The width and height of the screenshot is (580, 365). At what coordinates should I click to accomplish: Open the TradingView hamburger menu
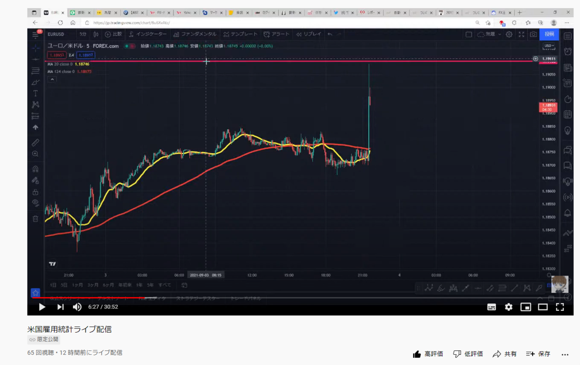pyautogui.click(x=35, y=34)
